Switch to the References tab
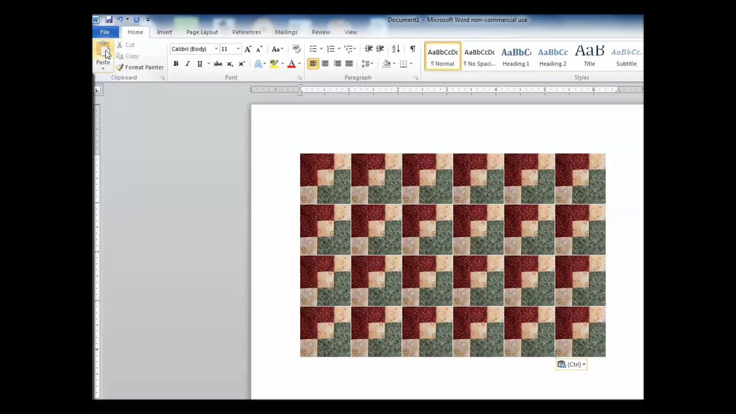This screenshot has height=414, width=736. (246, 32)
